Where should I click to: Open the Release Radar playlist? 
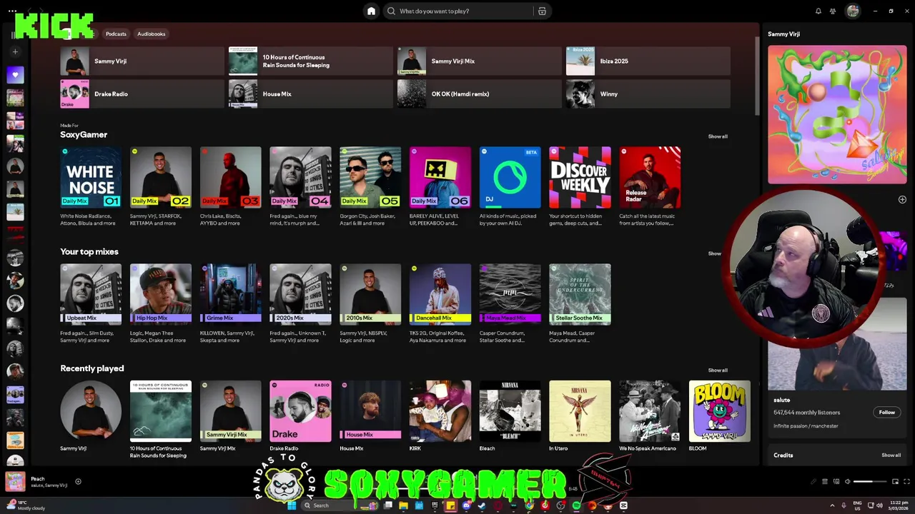click(x=650, y=177)
